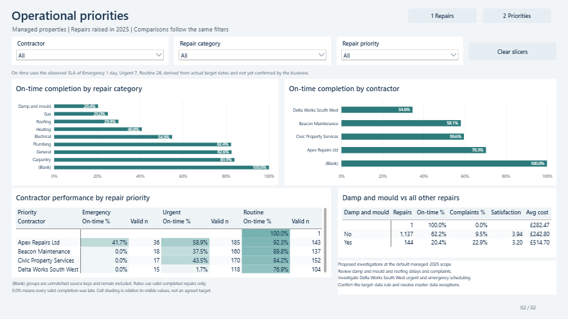Select the Plumbing category bar
Screen dimensions: 568x319
click(x=143, y=144)
